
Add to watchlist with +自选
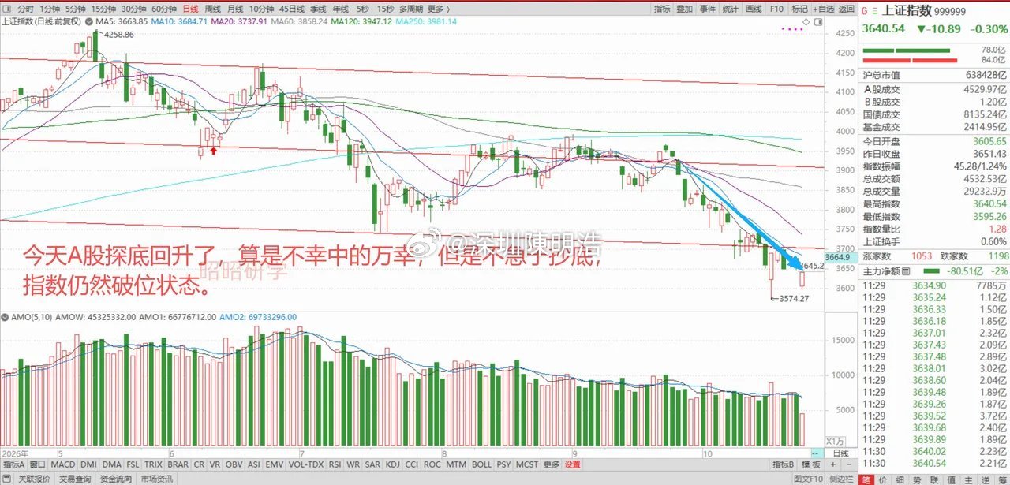(x=824, y=9)
